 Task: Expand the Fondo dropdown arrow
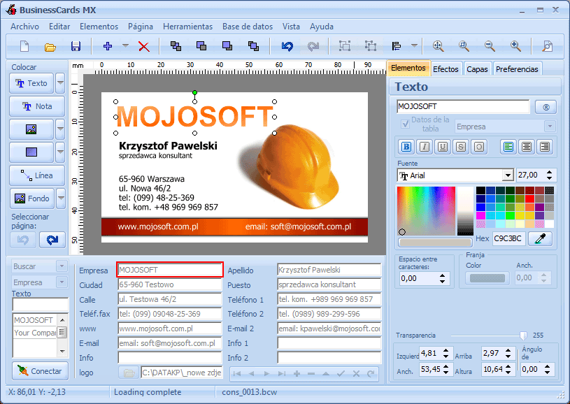tap(61, 199)
